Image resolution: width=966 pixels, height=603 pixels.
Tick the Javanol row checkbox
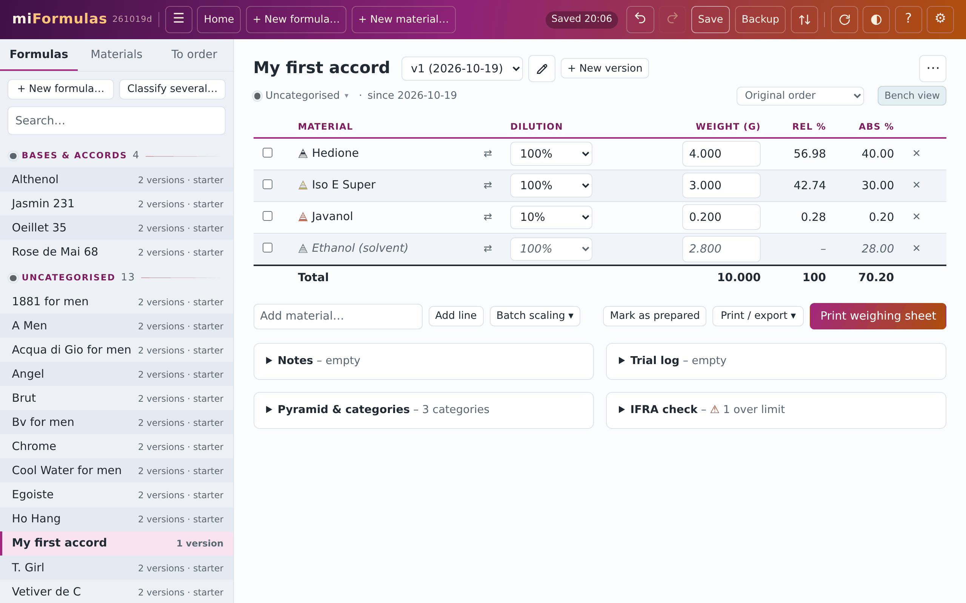tap(268, 216)
